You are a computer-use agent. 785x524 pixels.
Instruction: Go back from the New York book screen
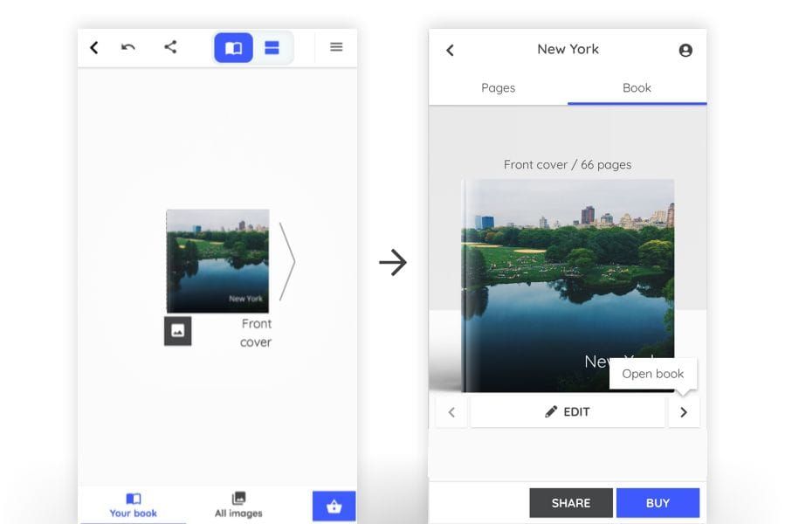pyautogui.click(x=451, y=51)
